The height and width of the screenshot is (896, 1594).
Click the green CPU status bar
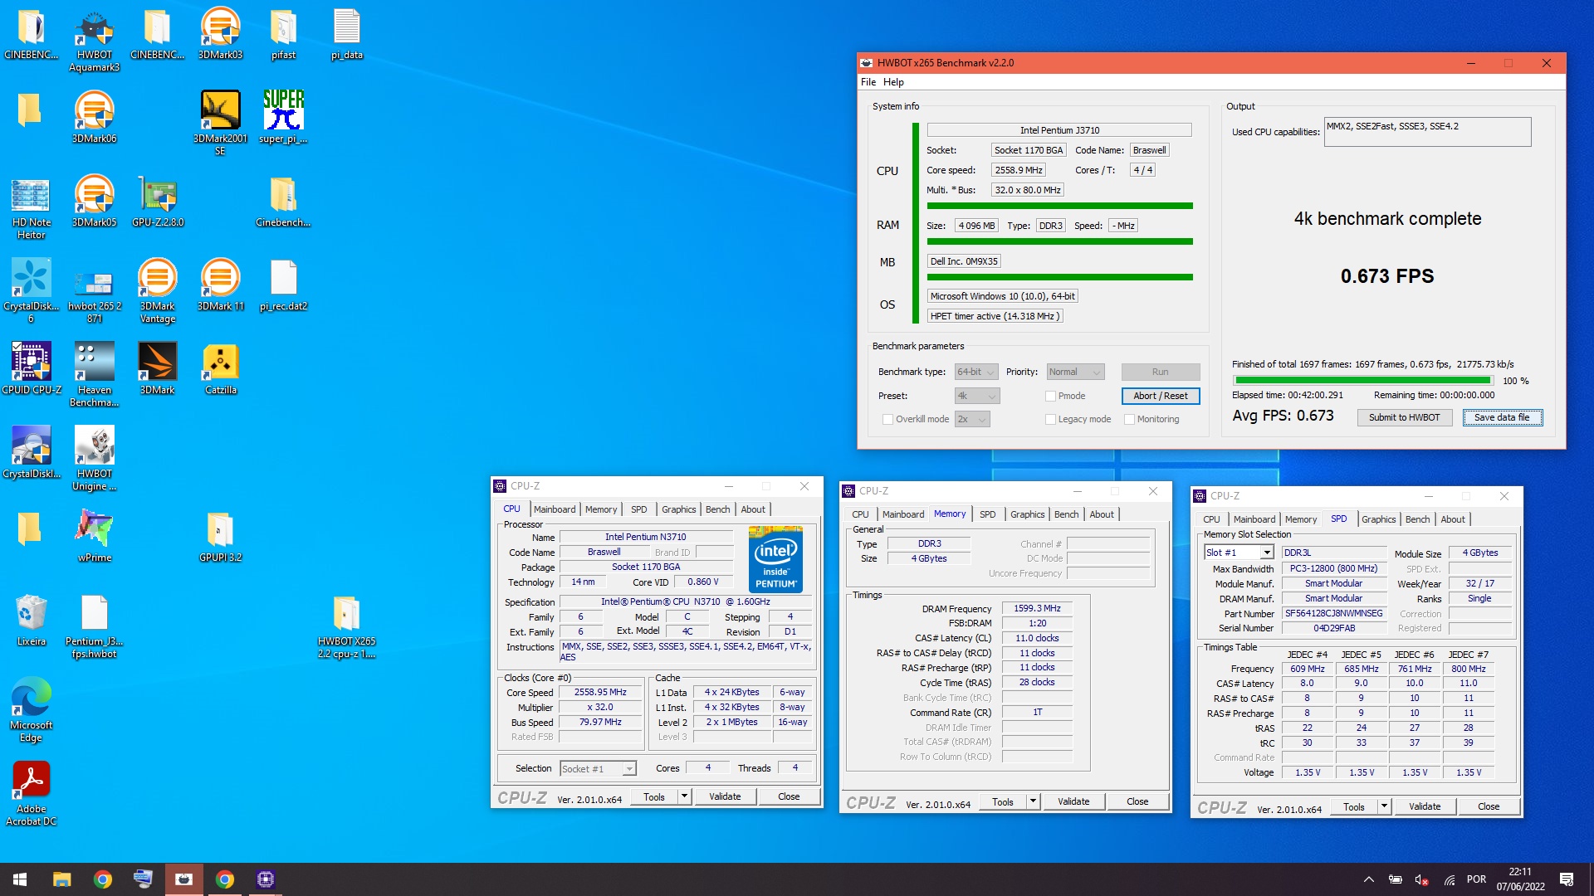[1059, 206]
